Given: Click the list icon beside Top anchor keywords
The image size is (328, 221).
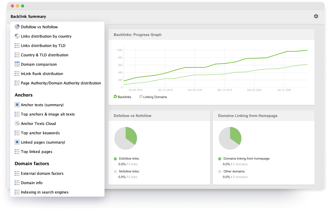Looking at the screenshot, I should (17, 133).
